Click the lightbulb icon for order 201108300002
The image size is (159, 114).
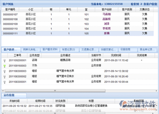5,77
